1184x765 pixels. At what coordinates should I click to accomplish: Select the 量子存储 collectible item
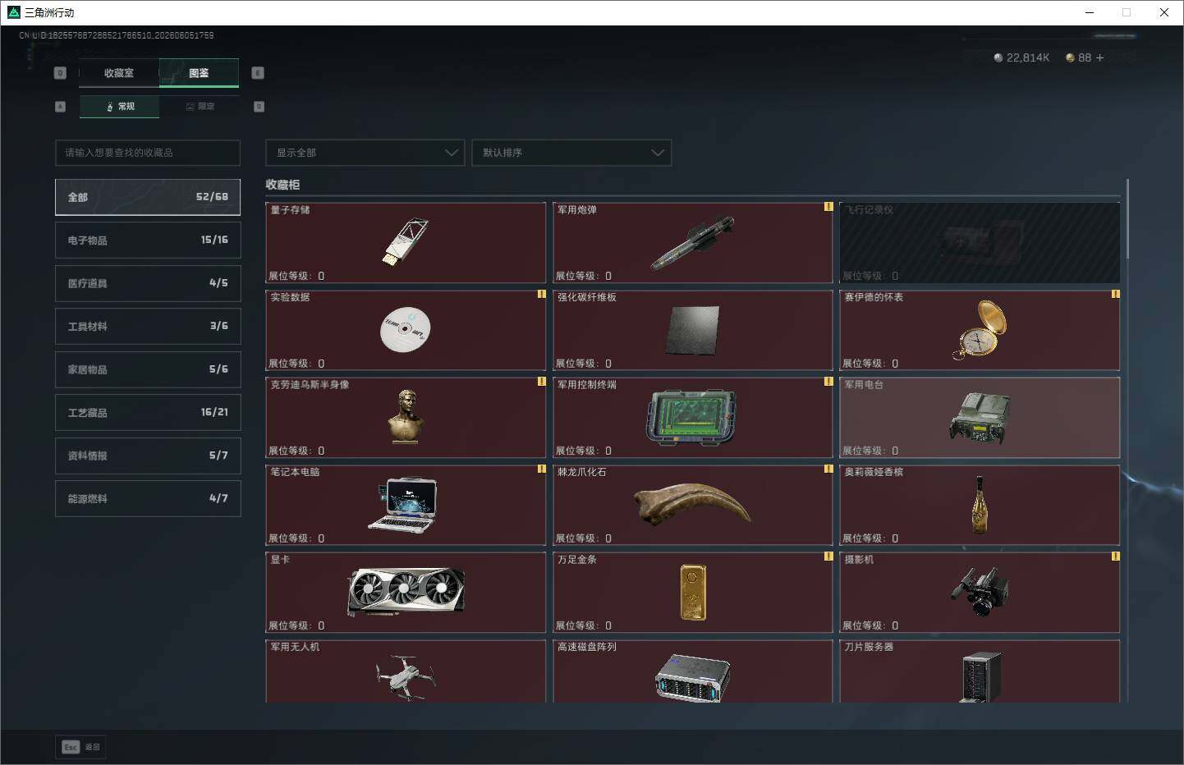point(406,242)
